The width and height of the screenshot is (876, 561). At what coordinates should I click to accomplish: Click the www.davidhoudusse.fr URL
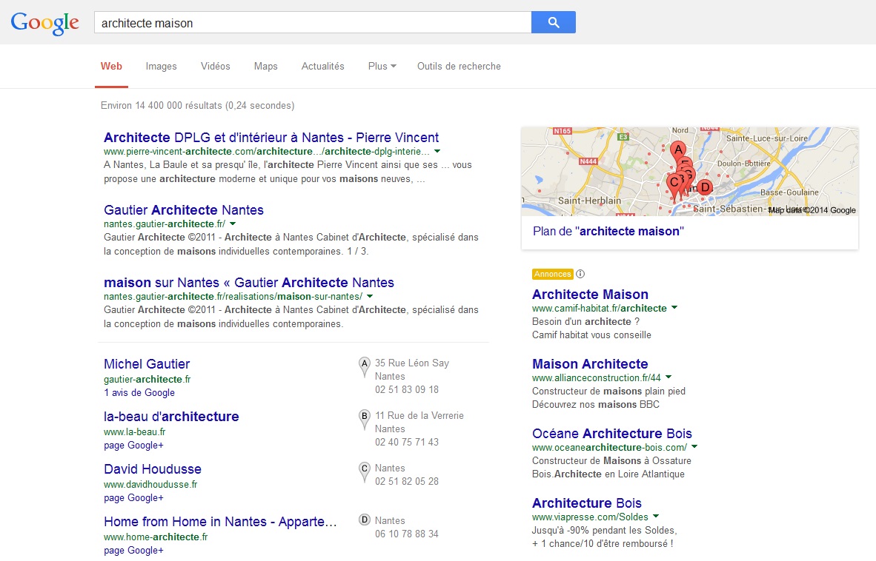pyautogui.click(x=150, y=484)
